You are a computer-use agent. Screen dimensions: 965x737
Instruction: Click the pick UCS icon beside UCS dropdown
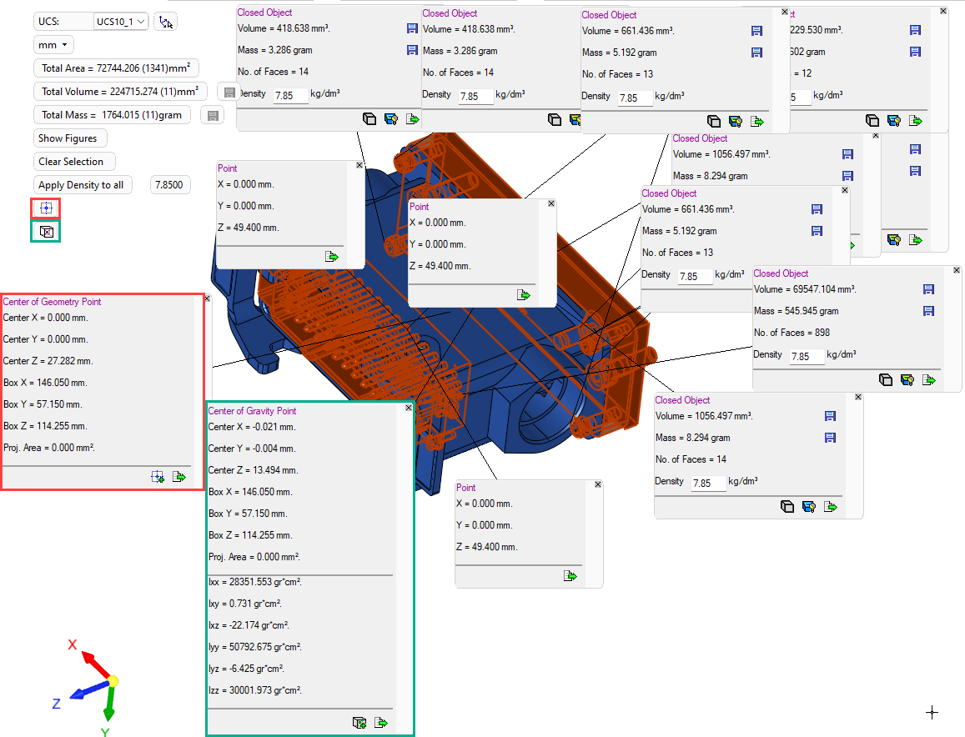(165, 22)
